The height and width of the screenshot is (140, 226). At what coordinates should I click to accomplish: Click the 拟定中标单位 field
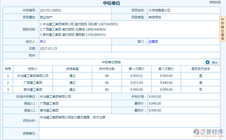point(75,96)
